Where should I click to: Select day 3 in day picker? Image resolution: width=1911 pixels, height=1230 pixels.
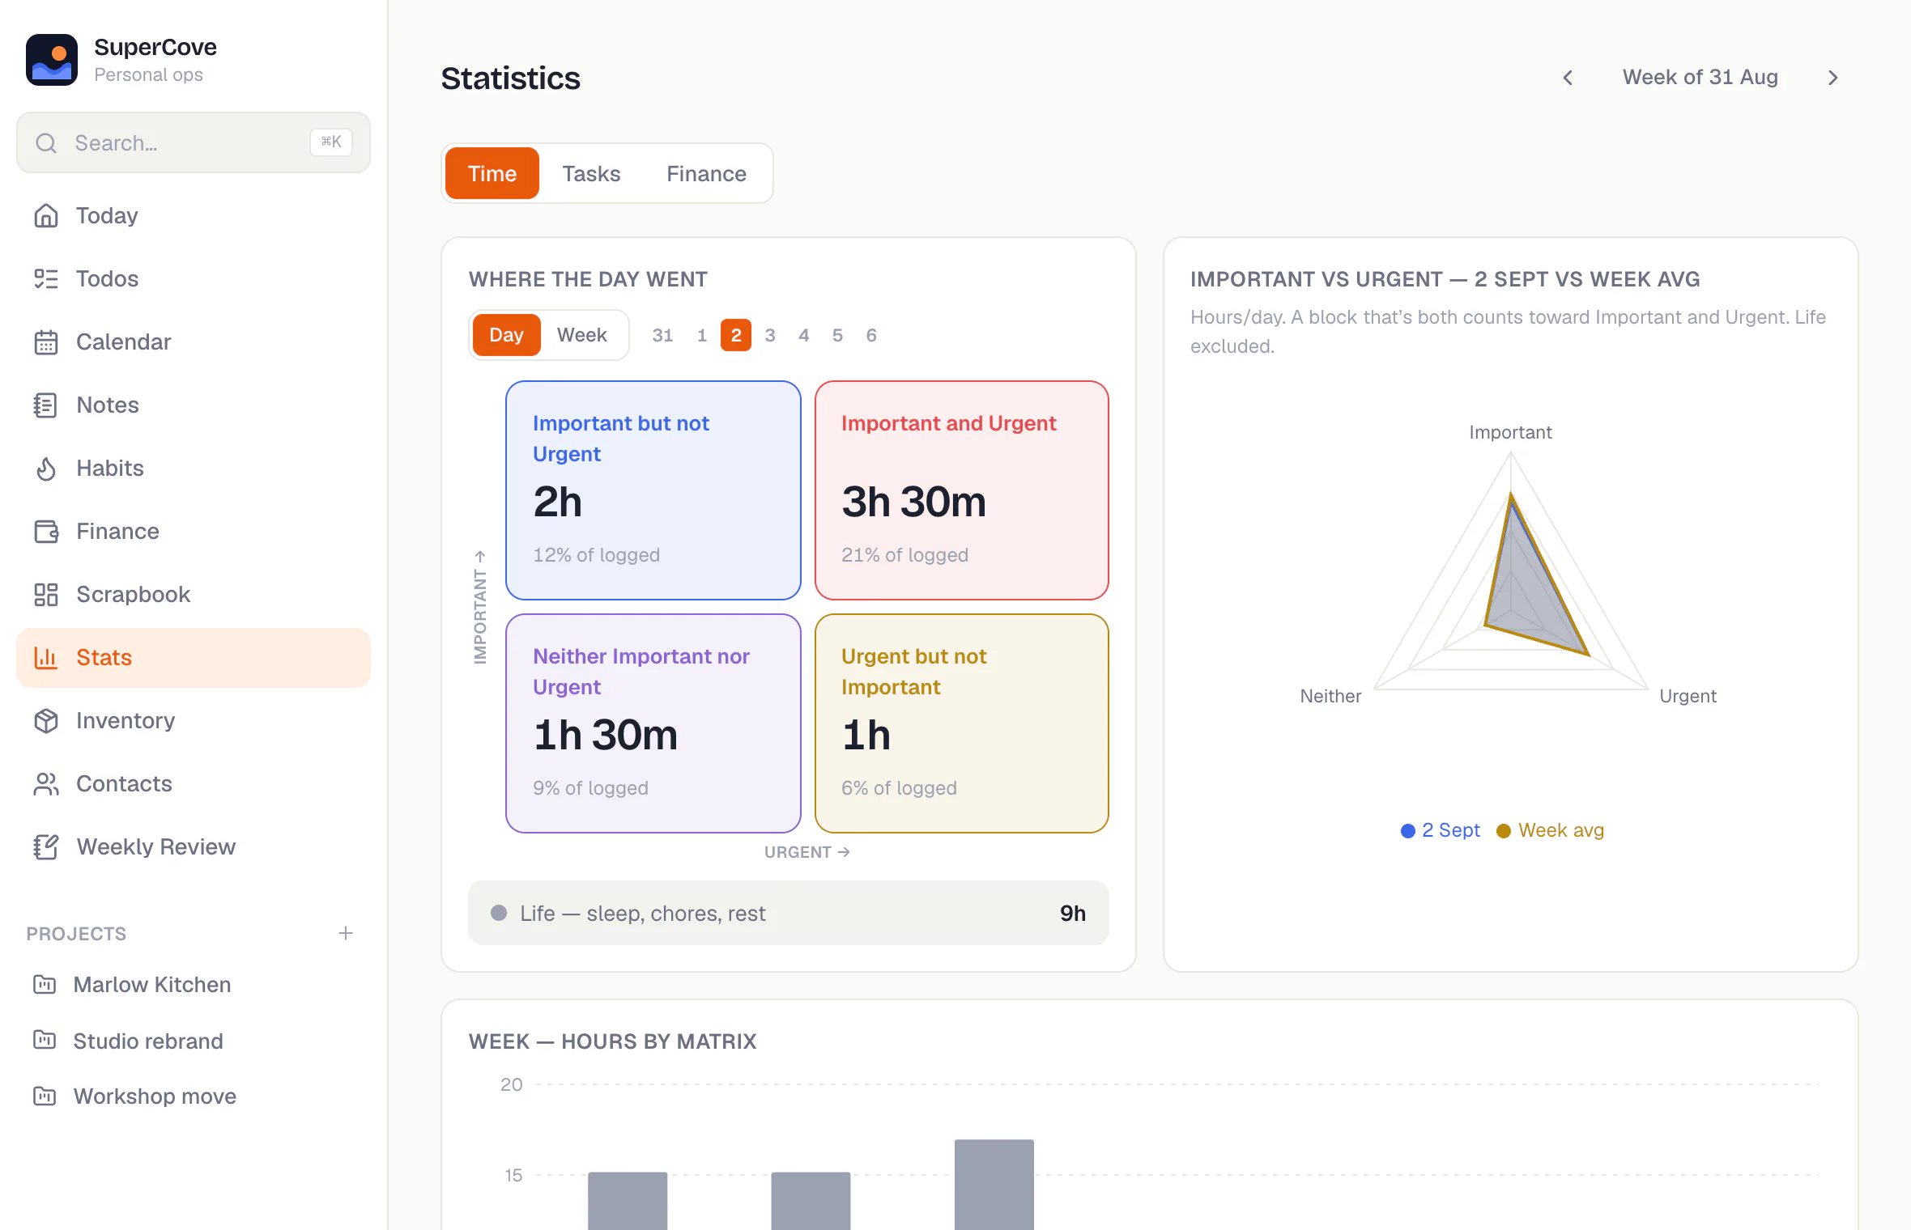pyautogui.click(x=770, y=335)
